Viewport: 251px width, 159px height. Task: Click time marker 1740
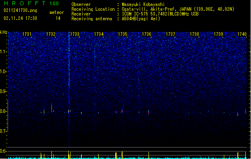pos(242,34)
